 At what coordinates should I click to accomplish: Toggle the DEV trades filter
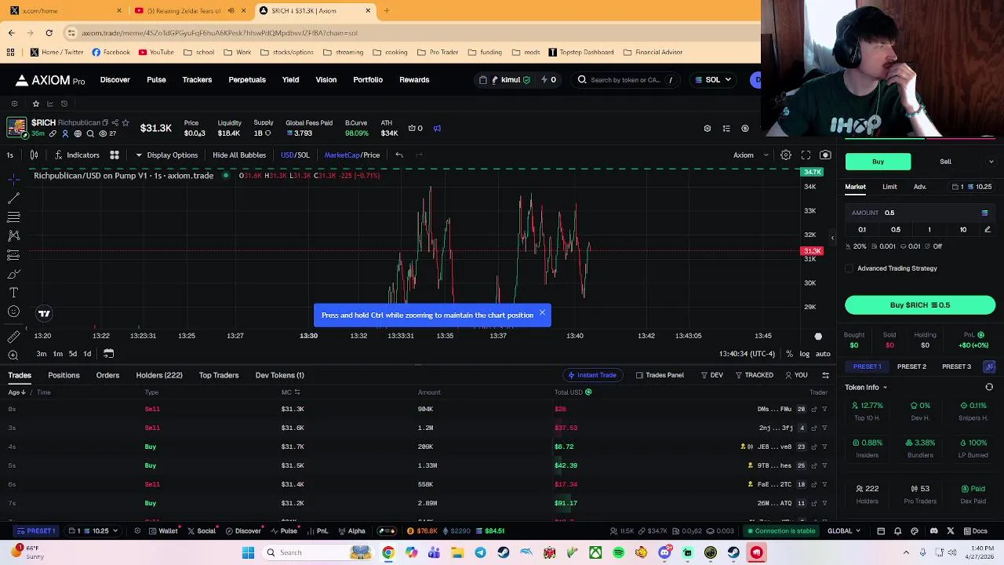(x=711, y=375)
